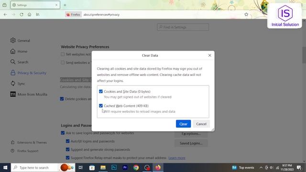
Task: Bookmark this page with star icon
Action: coord(246,14)
